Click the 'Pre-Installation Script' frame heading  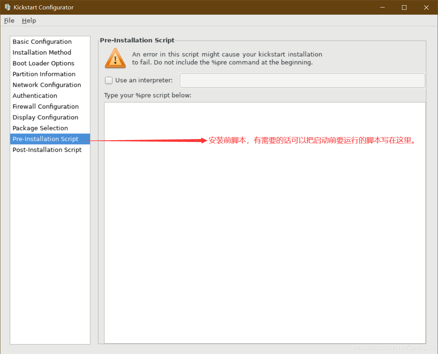pyautogui.click(x=137, y=40)
